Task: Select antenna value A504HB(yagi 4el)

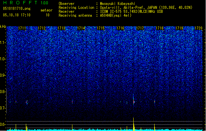Action: 116,15
